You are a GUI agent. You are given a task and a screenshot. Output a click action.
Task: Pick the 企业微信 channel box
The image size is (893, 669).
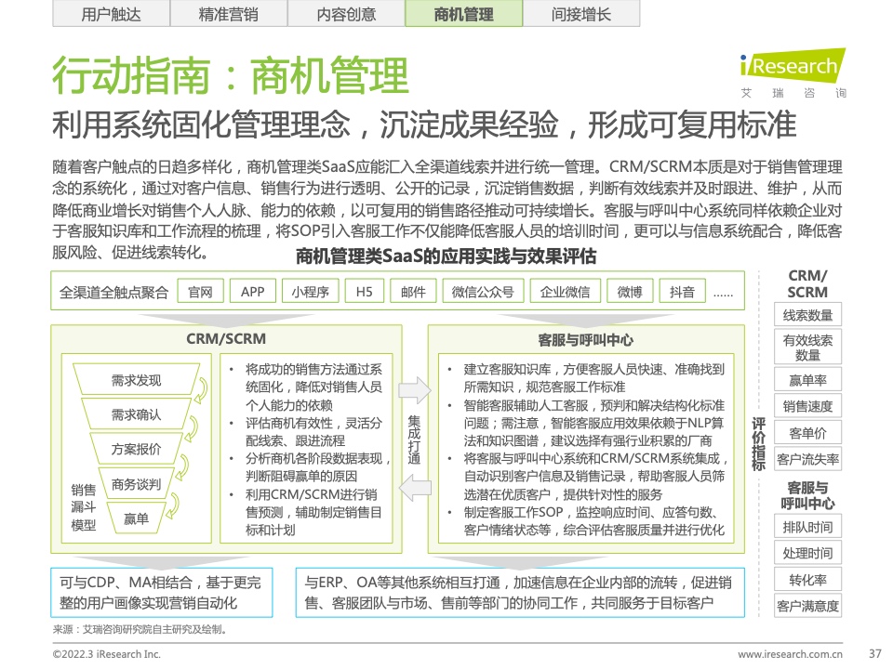point(565,292)
